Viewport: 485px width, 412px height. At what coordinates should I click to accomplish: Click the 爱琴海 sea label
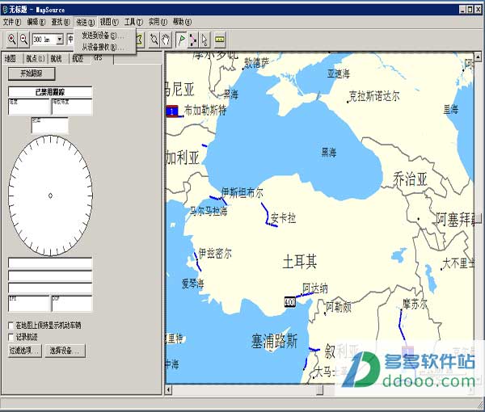pyautogui.click(x=192, y=284)
